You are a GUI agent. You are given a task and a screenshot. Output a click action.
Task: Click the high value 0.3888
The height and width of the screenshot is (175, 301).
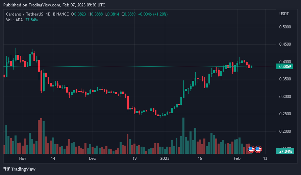click(x=97, y=14)
